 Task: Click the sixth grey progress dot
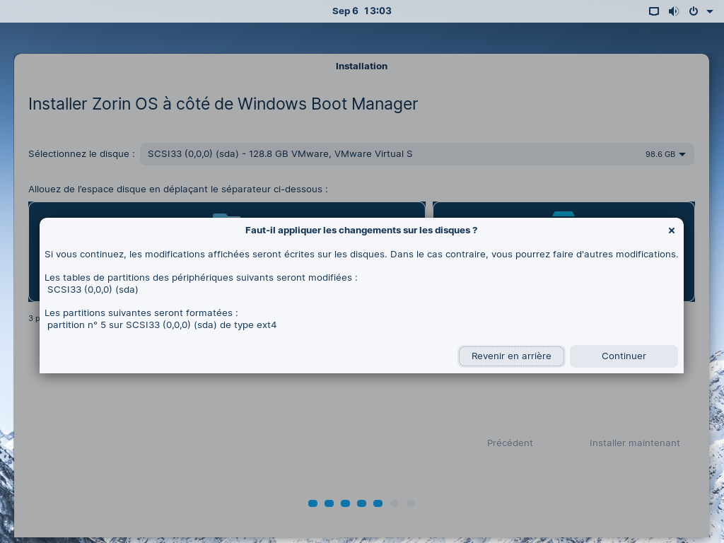click(x=394, y=503)
